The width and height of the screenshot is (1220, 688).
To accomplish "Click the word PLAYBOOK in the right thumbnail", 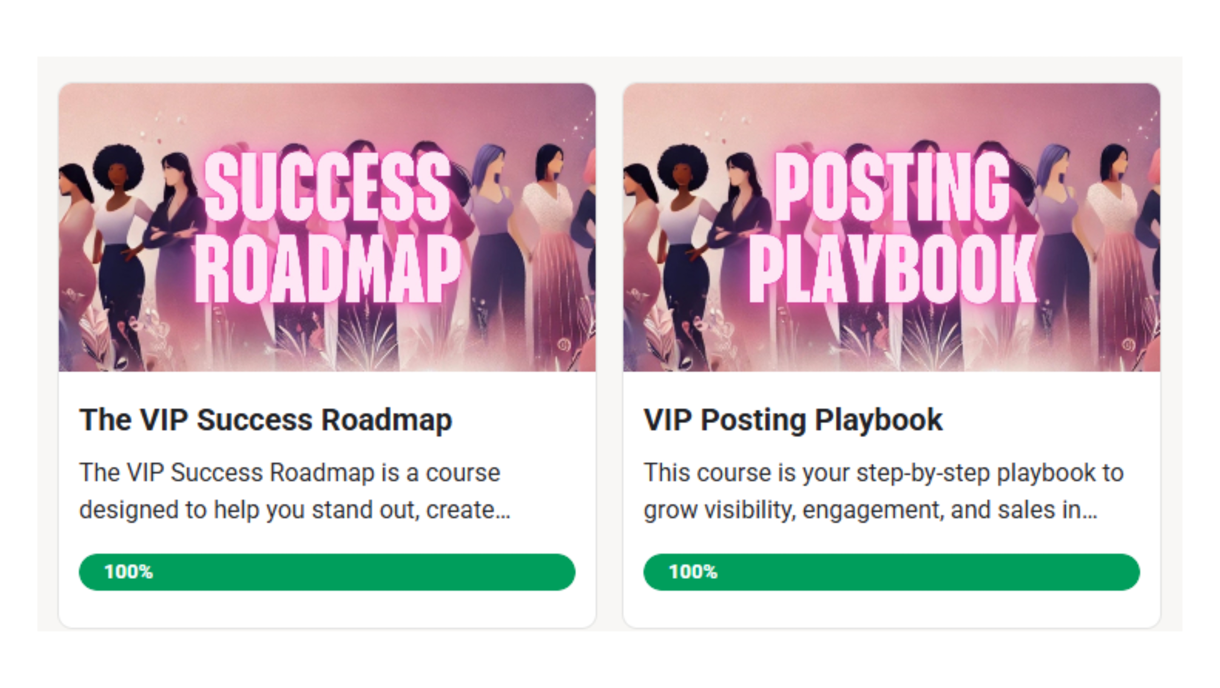I will pyautogui.click(x=892, y=269).
